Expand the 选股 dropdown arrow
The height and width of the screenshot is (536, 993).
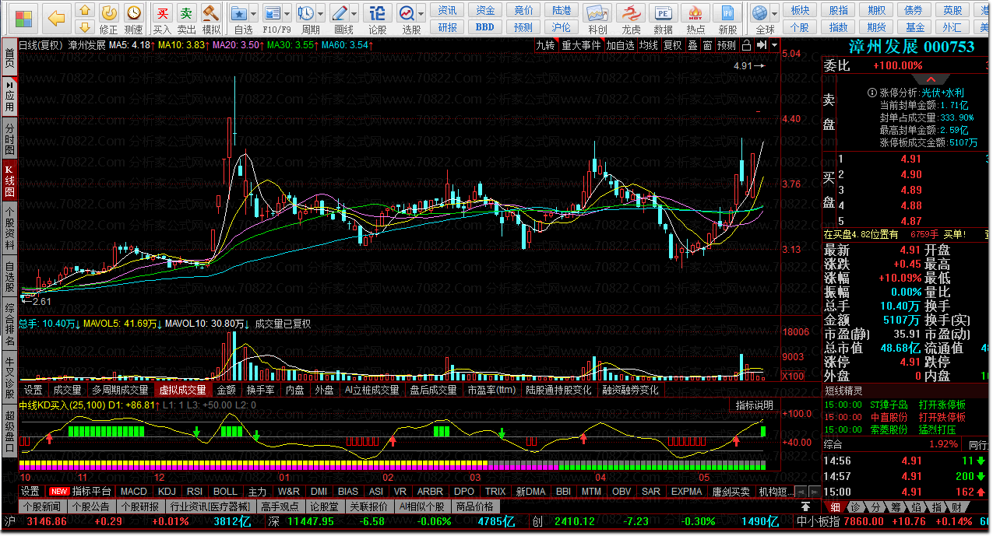pyautogui.click(x=421, y=14)
